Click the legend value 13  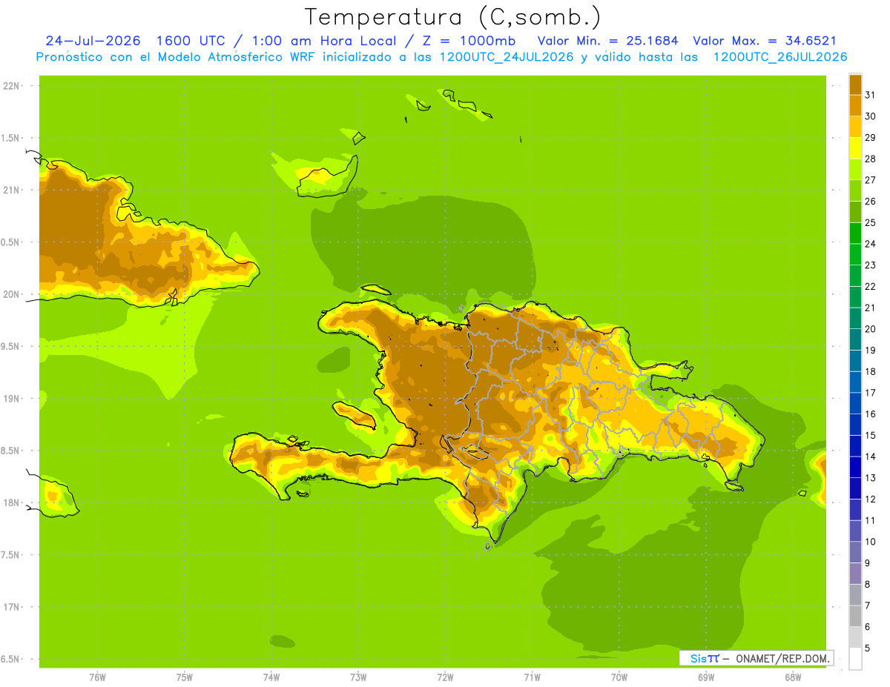(x=870, y=477)
